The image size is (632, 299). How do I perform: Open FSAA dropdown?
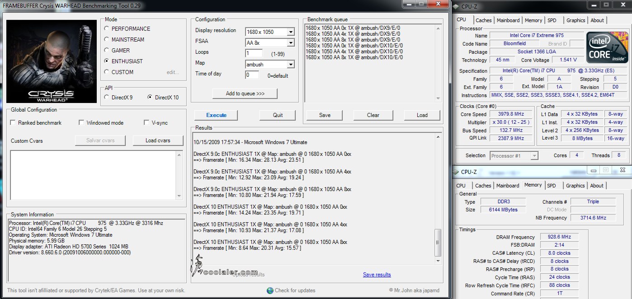click(291, 42)
